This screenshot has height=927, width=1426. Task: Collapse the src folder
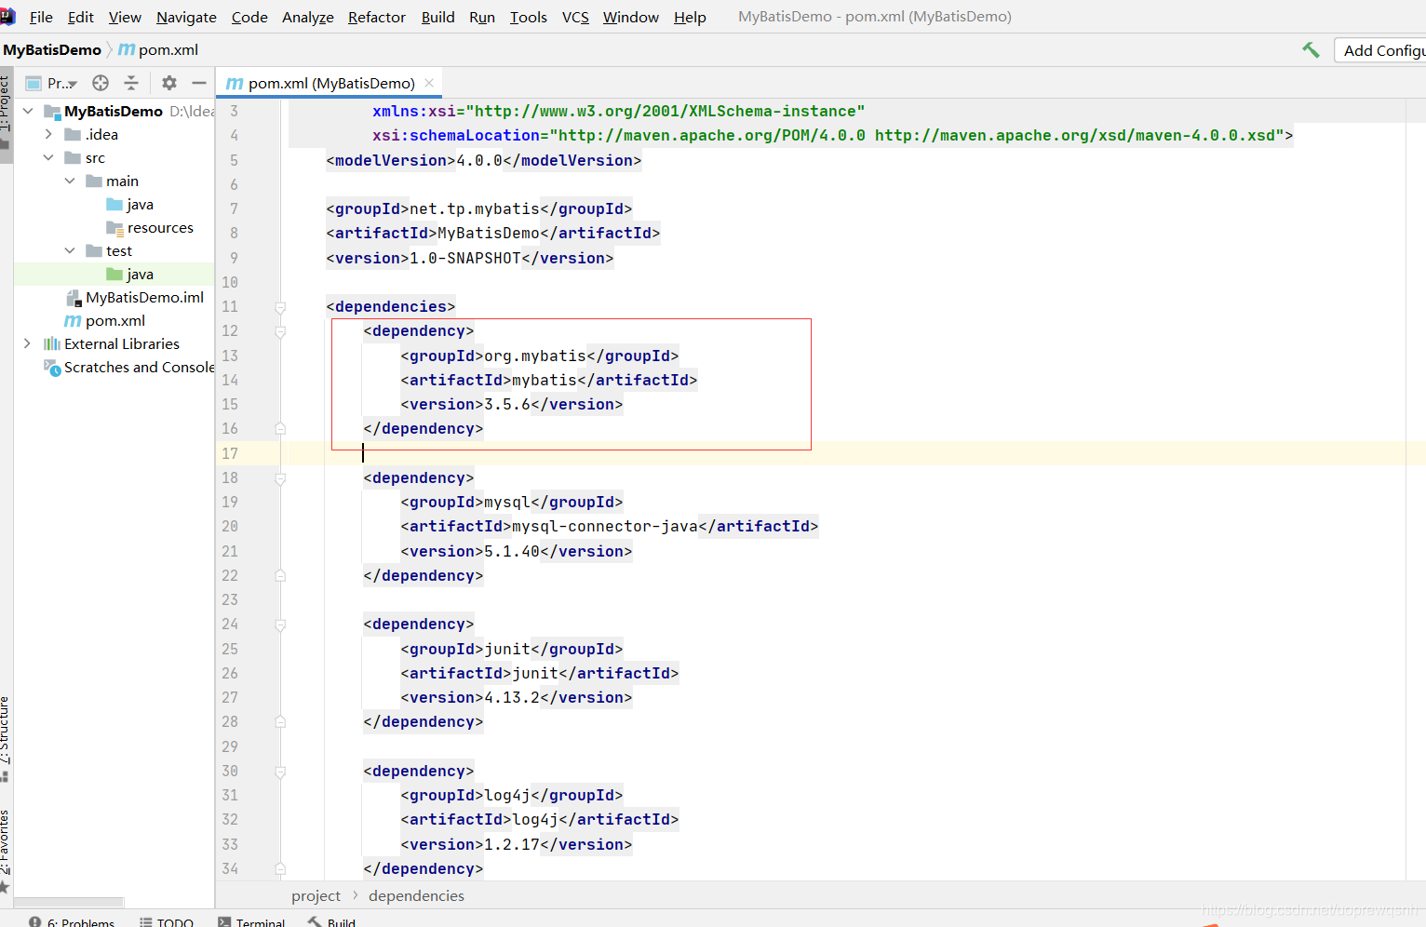coord(48,157)
